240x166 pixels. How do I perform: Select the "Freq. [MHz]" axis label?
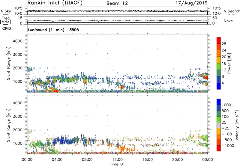point(5,20)
